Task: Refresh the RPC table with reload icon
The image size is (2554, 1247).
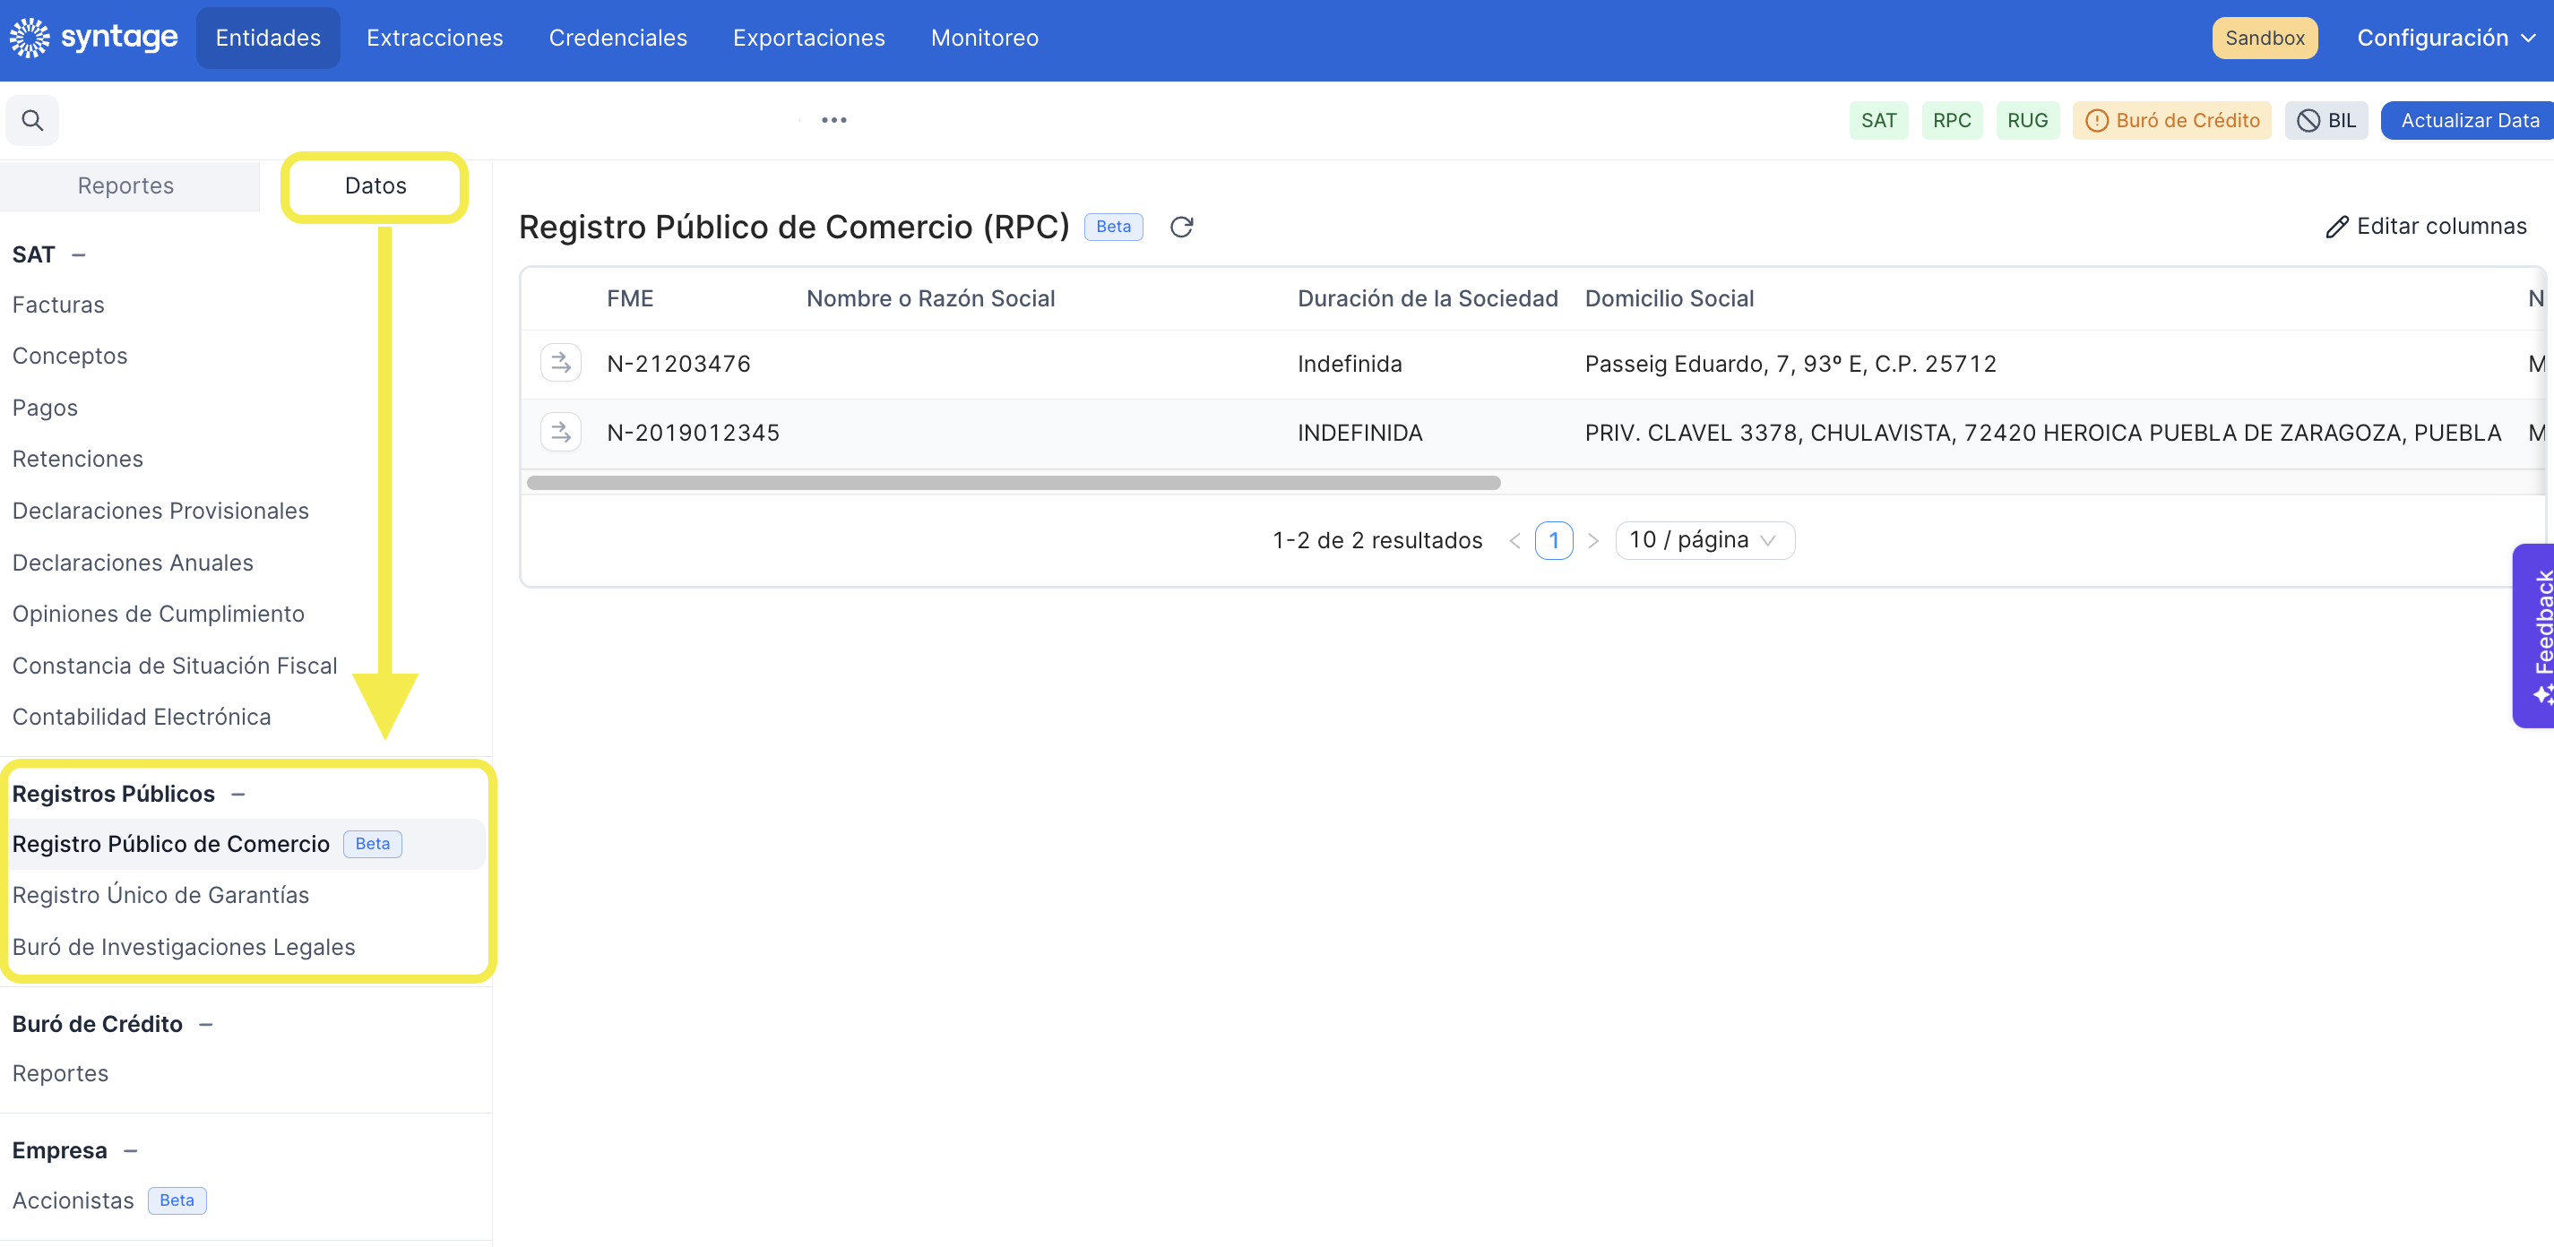Action: click(1181, 227)
